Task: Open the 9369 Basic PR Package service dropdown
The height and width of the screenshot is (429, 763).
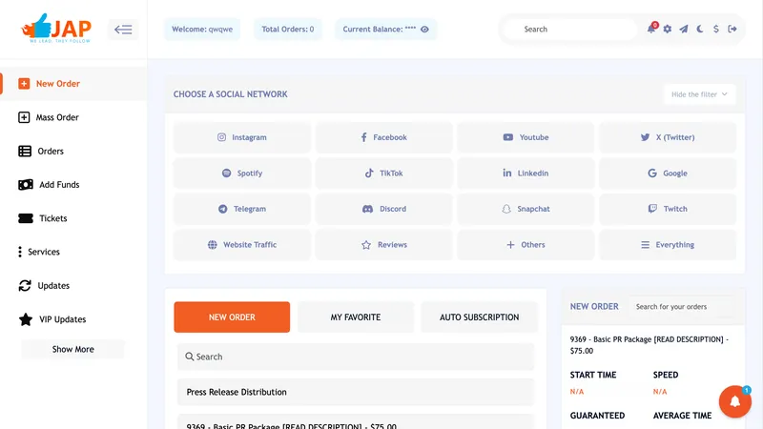Action: [356, 422]
